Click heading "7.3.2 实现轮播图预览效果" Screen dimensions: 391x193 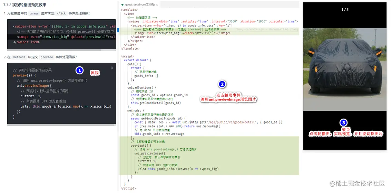pyautogui.click(x=25, y=5)
